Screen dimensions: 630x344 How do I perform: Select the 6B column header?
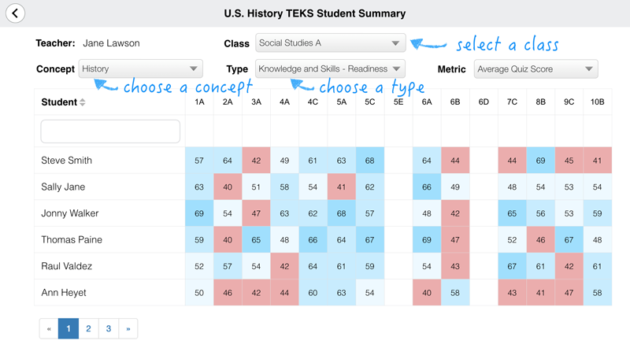(455, 102)
